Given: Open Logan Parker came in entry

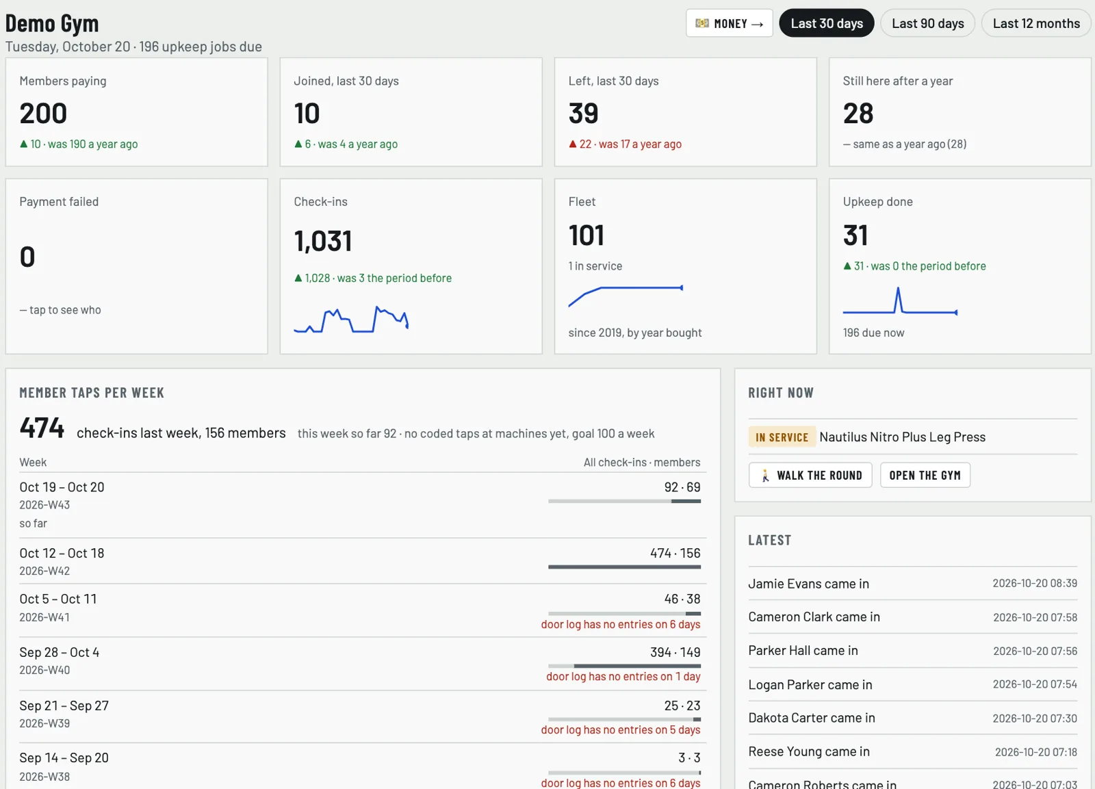Looking at the screenshot, I should pyautogui.click(x=912, y=684).
